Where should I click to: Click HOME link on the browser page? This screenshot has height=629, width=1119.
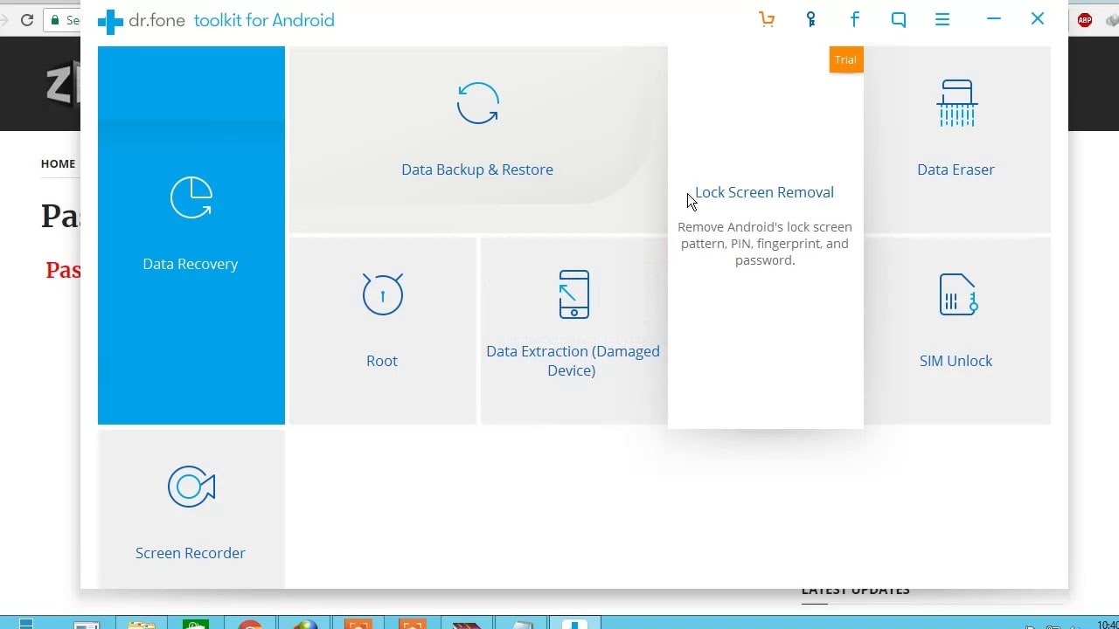click(58, 163)
